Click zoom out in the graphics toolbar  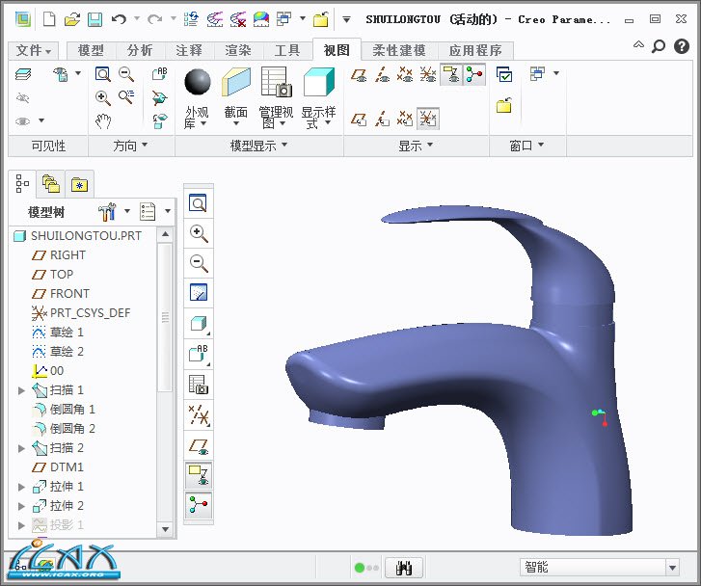click(x=199, y=263)
